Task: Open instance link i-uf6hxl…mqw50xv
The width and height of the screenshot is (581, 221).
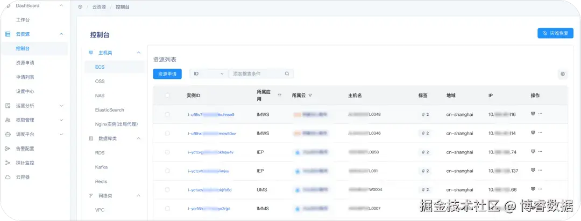Action: coord(212,134)
